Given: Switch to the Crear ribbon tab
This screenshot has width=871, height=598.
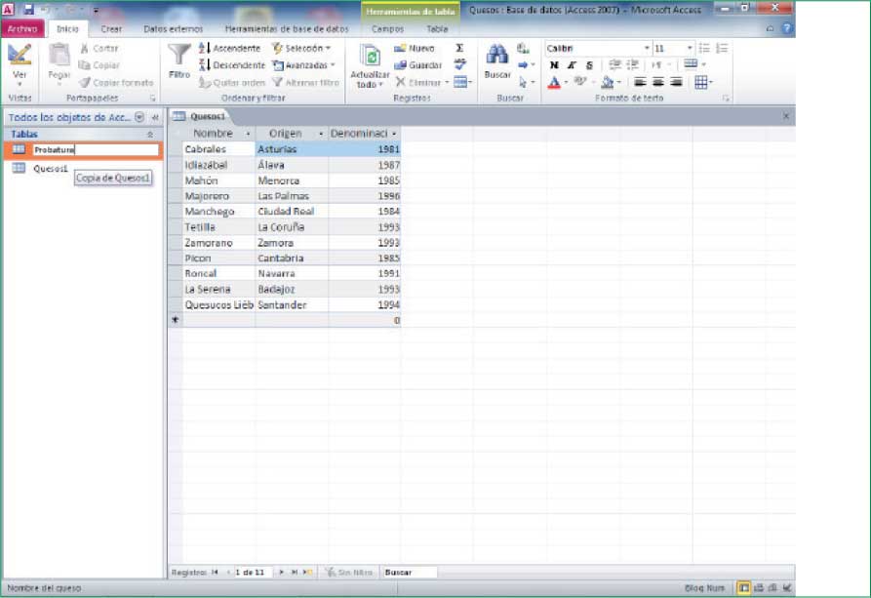Looking at the screenshot, I should click(111, 29).
